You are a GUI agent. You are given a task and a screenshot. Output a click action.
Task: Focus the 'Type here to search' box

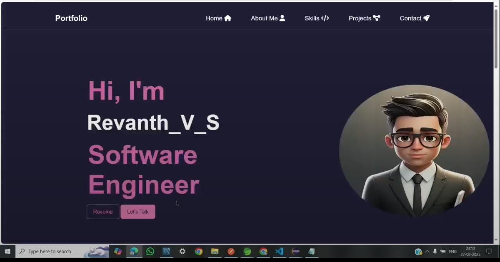(x=62, y=251)
